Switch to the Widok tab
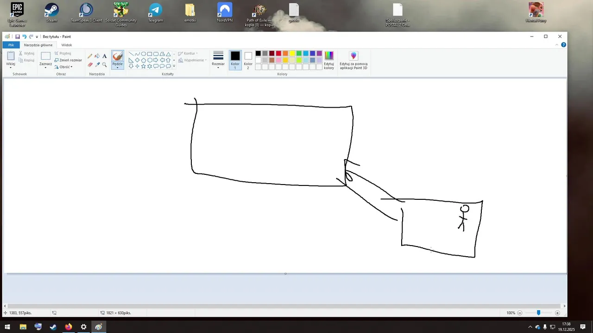Screen dimensions: 593x333 coord(67,45)
